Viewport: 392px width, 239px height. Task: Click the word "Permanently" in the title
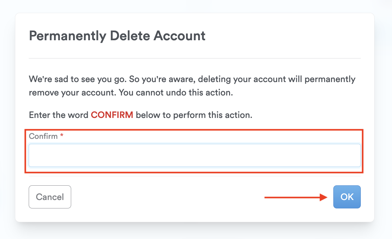(x=67, y=36)
